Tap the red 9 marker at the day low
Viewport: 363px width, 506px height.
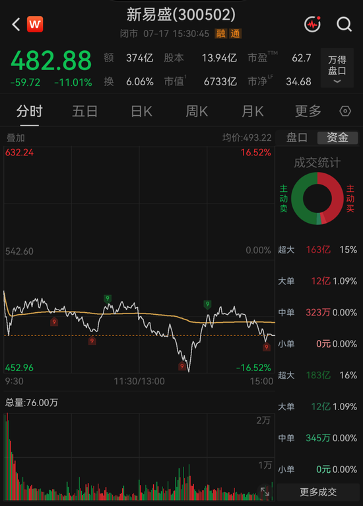[x=182, y=366]
